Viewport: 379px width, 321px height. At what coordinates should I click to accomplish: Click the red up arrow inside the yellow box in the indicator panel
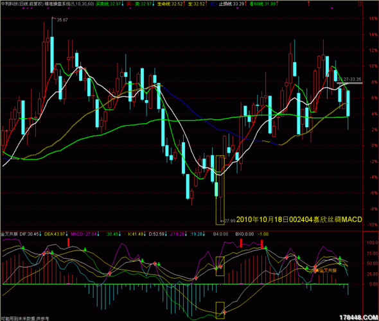tap(220, 266)
